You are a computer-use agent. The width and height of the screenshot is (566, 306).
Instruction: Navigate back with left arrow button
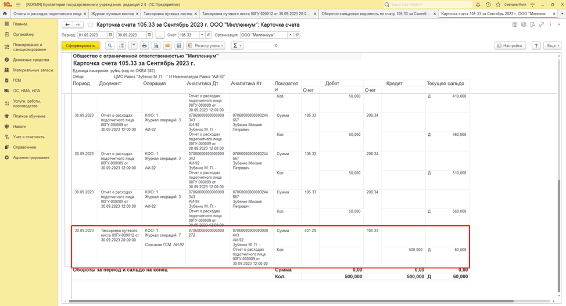tap(67, 25)
